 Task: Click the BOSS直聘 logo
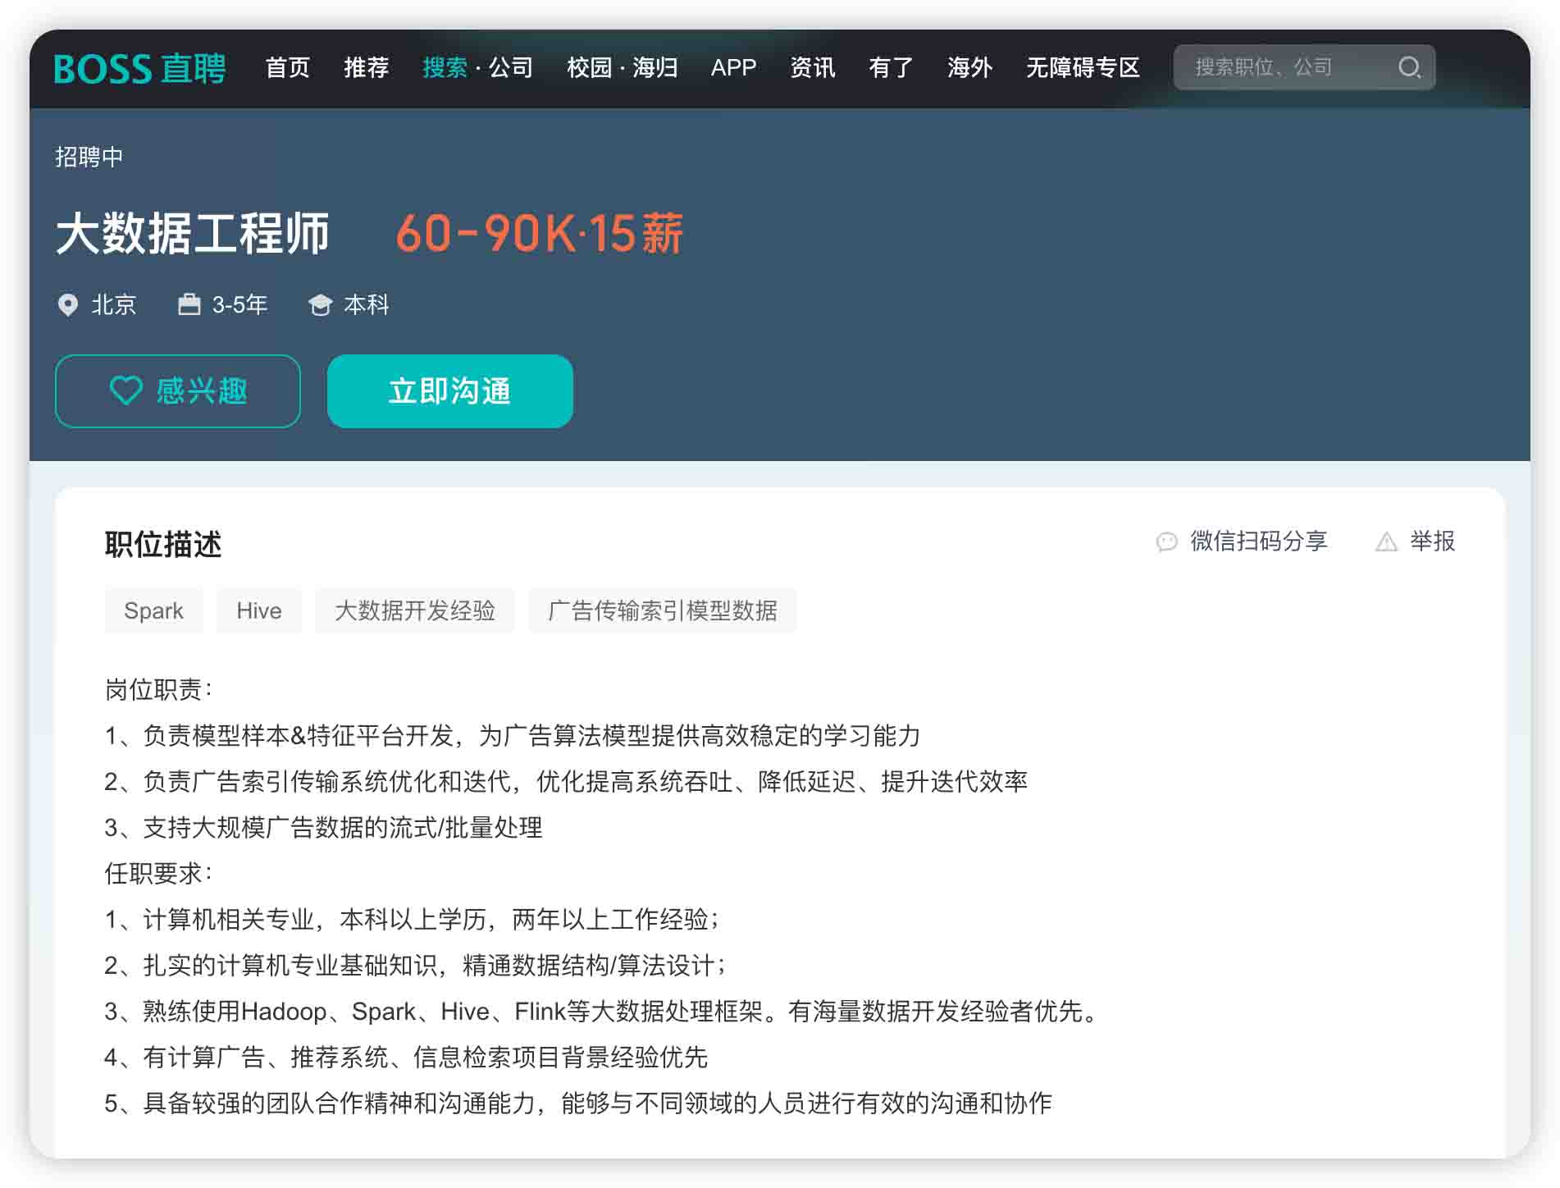(139, 68)
